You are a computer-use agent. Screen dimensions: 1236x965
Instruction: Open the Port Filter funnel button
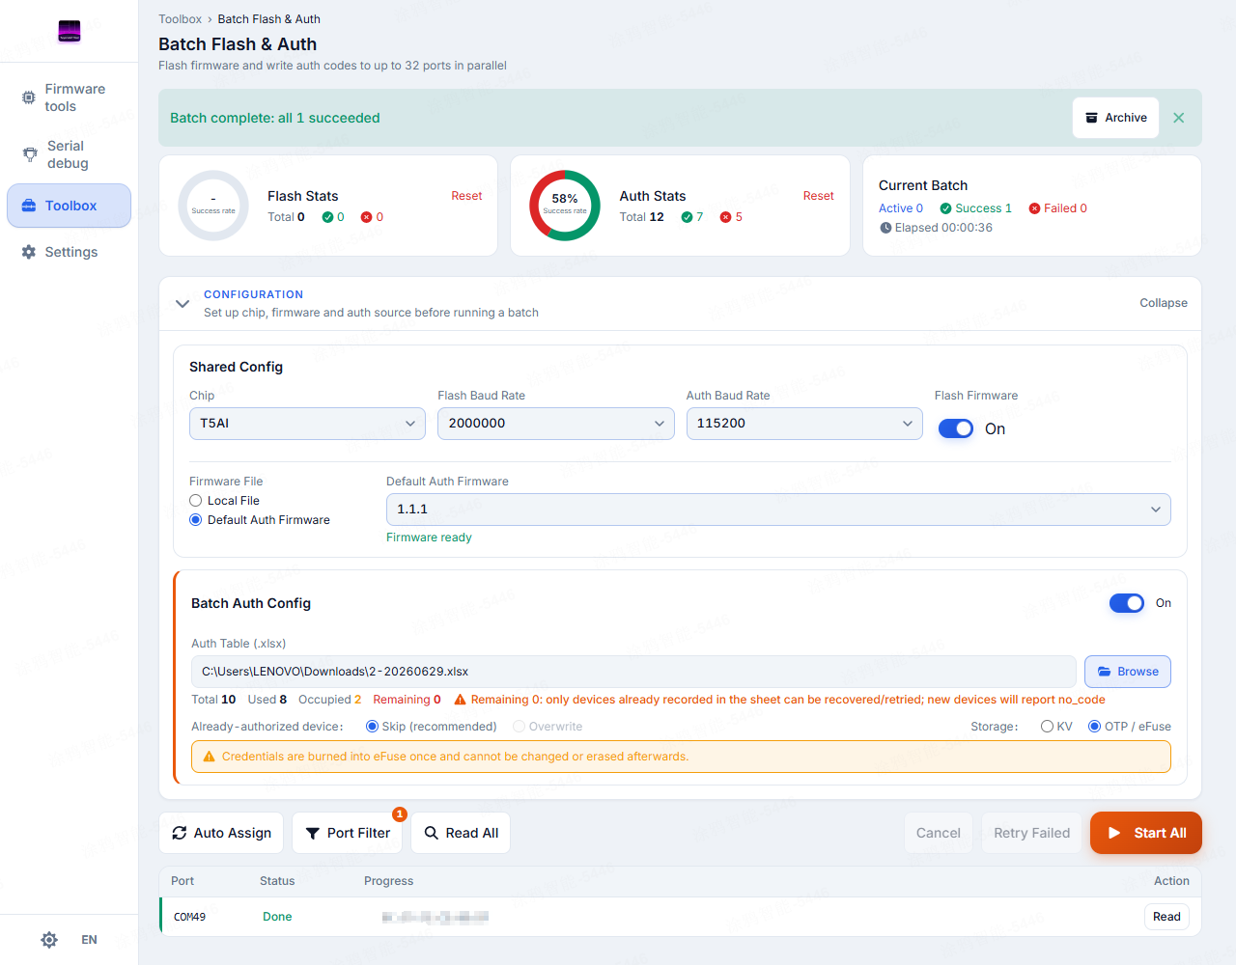(348, 833)
